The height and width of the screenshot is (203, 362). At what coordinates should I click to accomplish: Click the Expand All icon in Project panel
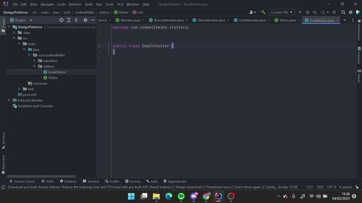(x=69, y=20)
